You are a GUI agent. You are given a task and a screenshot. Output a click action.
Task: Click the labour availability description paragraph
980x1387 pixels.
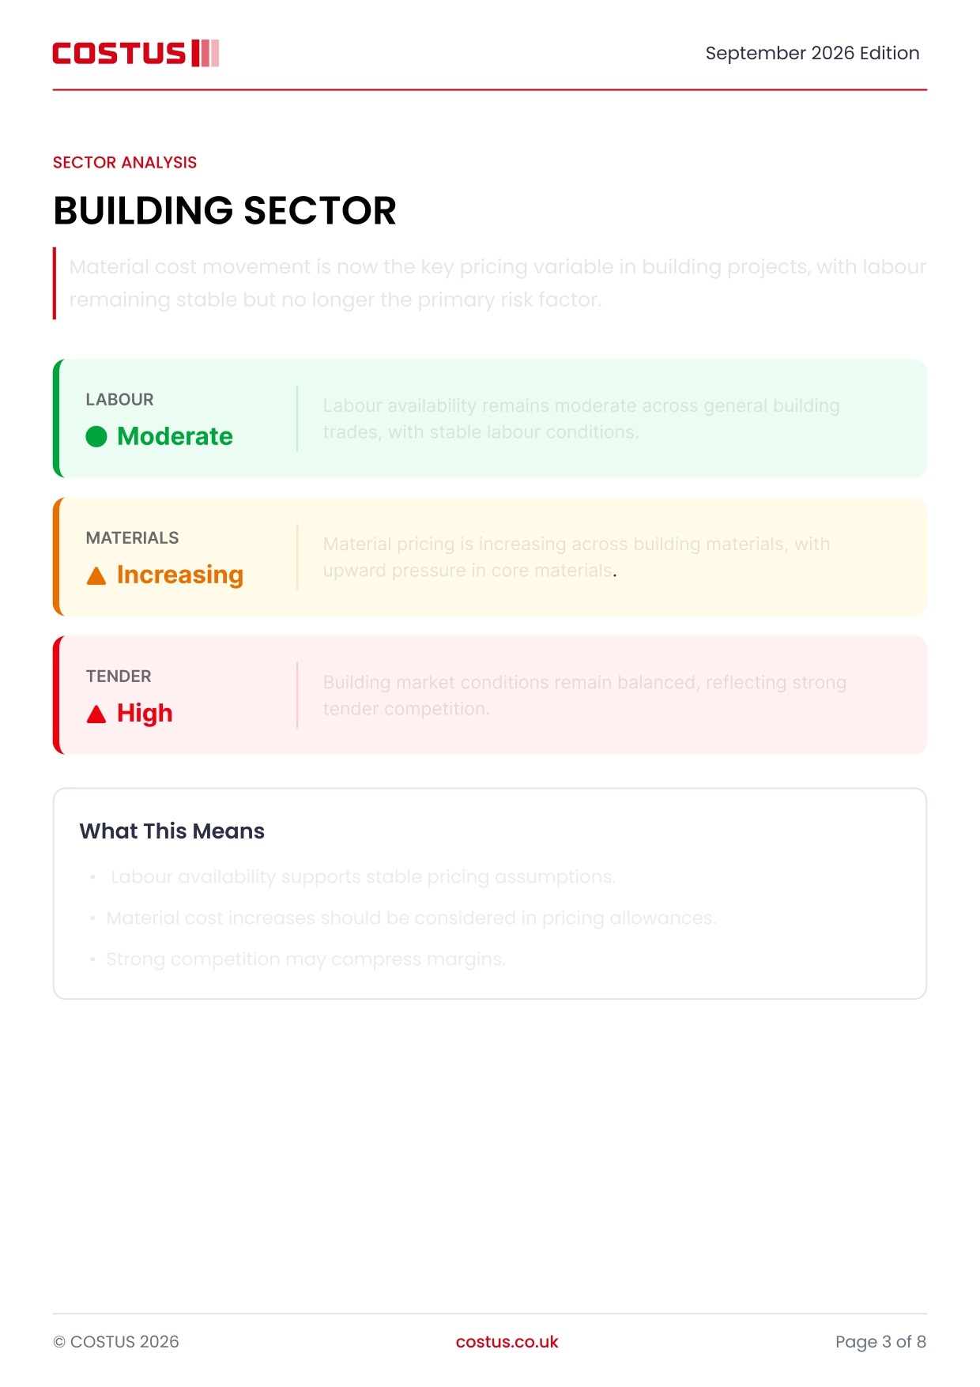tap(582, 419)
